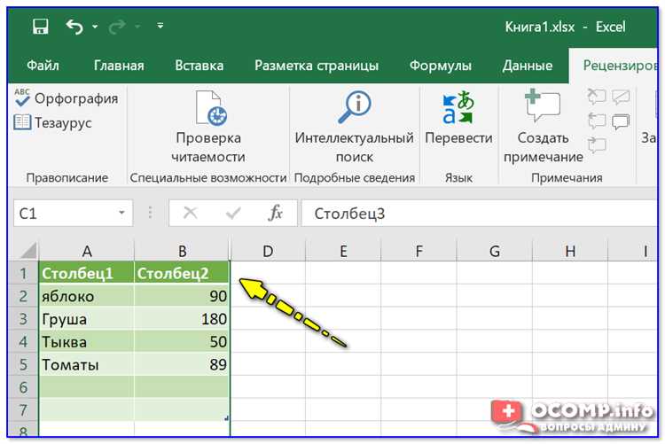
Task: Click the next comment icon
Action: pos(597,145)
